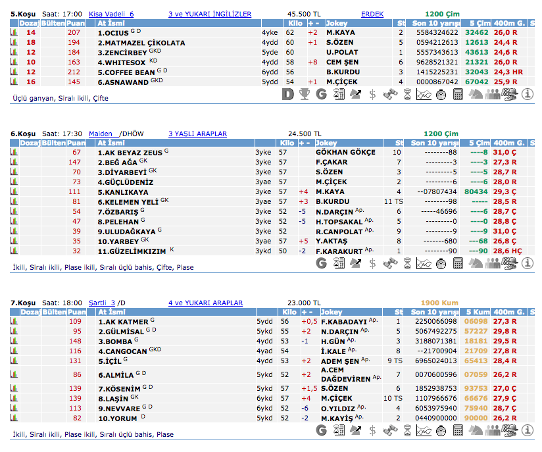Click the info icon under race 7
542x452 pixels.
pos(527,431)
